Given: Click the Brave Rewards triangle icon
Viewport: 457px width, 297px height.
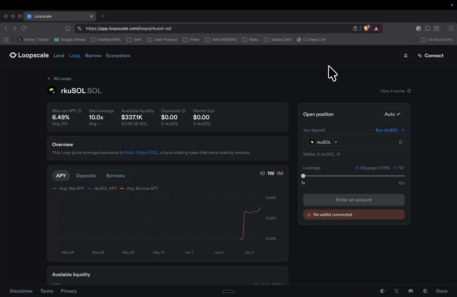Looking at the screenshot, I should point(376,28).
